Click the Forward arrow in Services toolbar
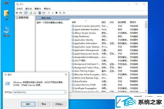This screenshot has height=109, width=164. (21, 13)
